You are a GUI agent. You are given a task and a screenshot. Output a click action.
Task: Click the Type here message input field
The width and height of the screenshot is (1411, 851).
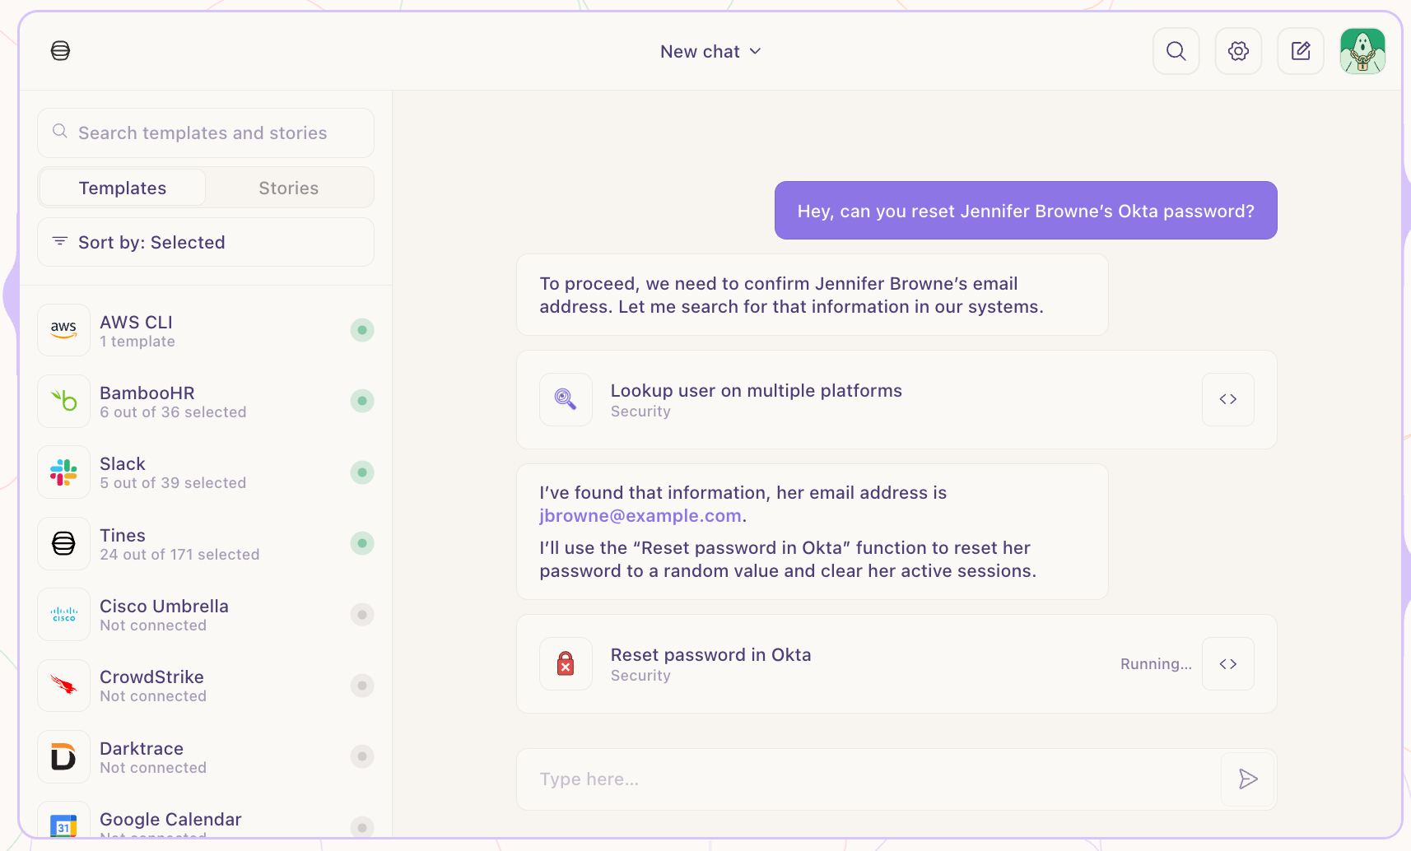864,779
